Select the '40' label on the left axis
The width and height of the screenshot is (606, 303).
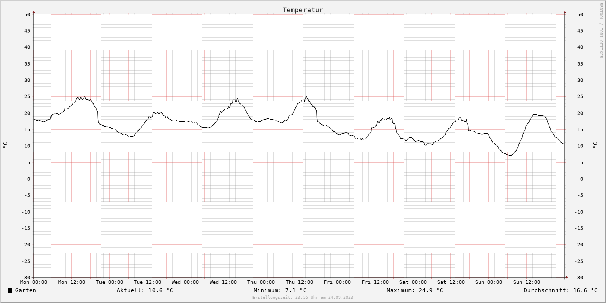pos(27,47)
